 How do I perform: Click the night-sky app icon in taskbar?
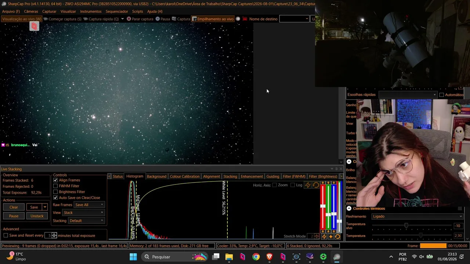310,257
